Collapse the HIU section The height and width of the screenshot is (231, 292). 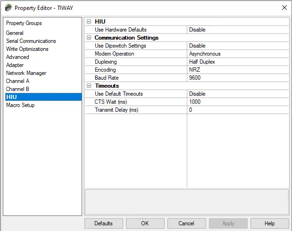(x=89, y=22)
